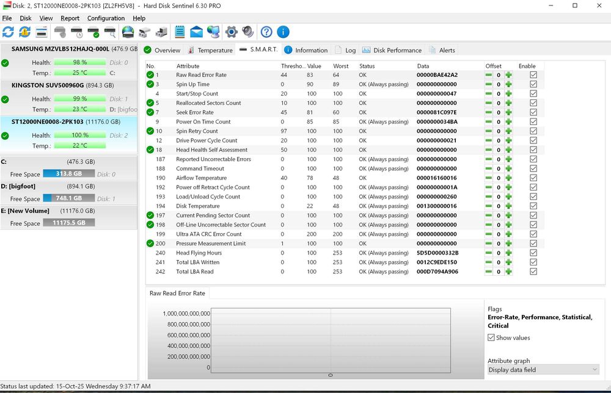Uncheck Enable checkbox for Spin Up Time
Image resolution: width=611 pixels, height=393 pixels.
click(533, 84)
